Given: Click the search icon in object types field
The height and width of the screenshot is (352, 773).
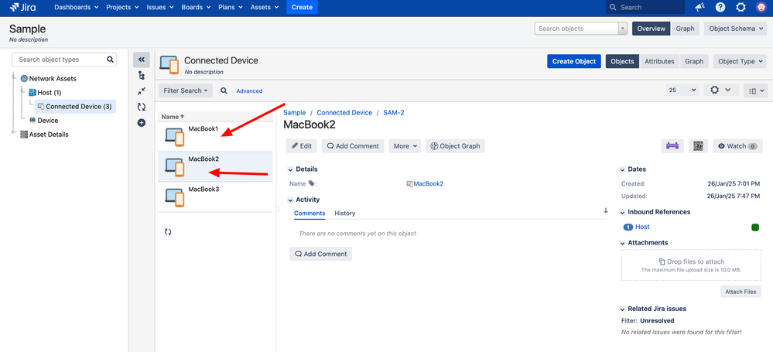Looking at the screenshot, I should [x=110, y=60].
